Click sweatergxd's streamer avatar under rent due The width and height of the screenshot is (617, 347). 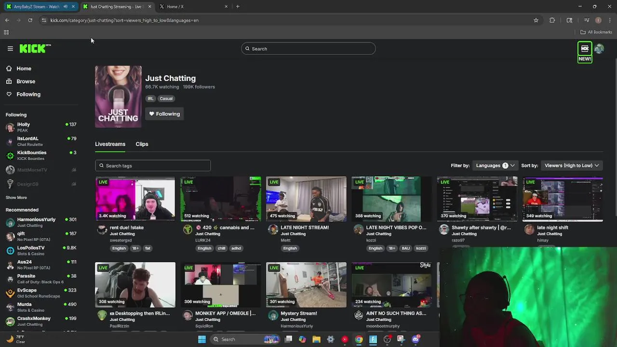coord(102,229)
